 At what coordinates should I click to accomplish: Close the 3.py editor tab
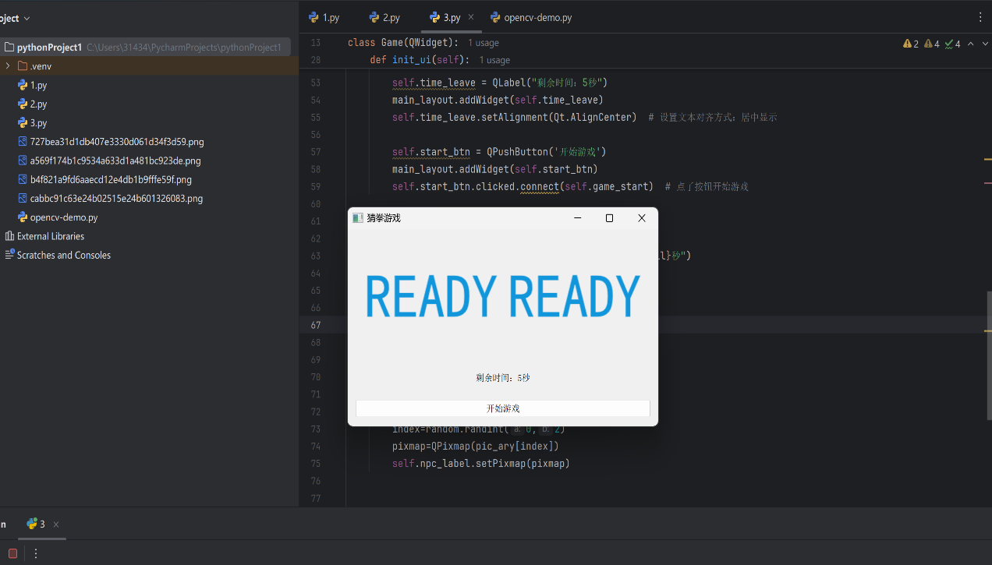[471, 17]
